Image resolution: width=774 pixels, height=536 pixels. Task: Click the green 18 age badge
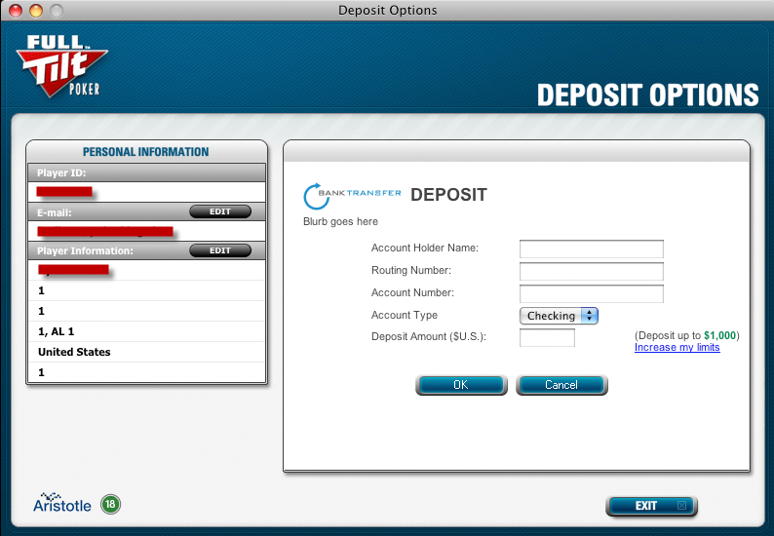110,505
